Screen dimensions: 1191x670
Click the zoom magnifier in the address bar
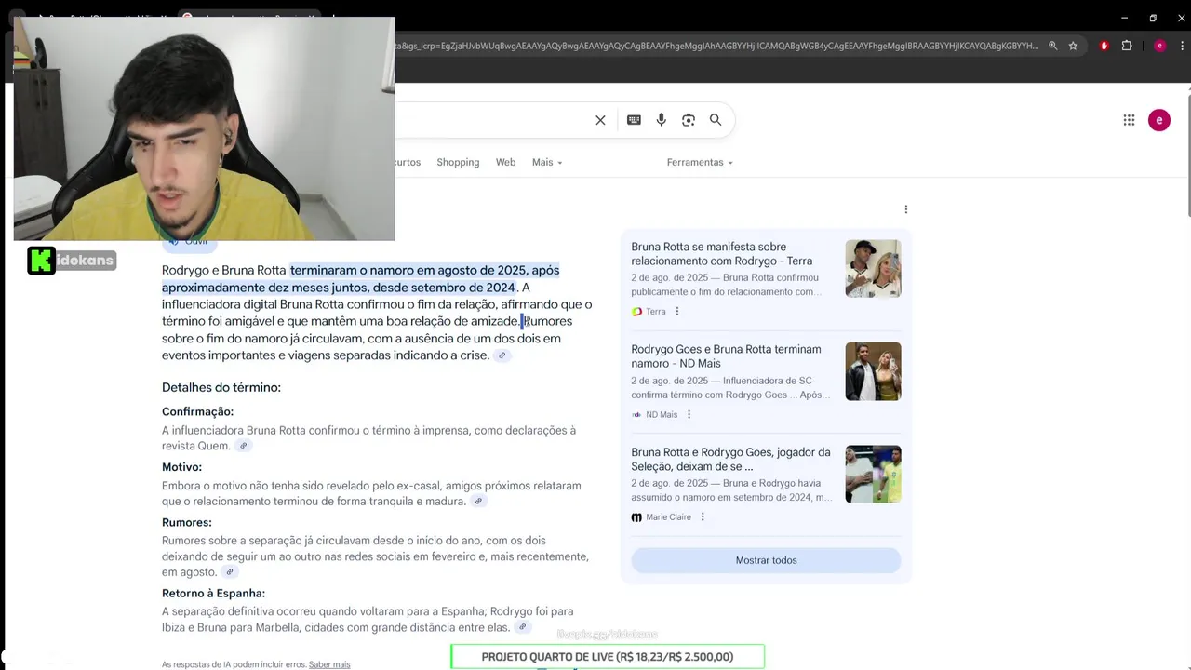(1052, 46)
